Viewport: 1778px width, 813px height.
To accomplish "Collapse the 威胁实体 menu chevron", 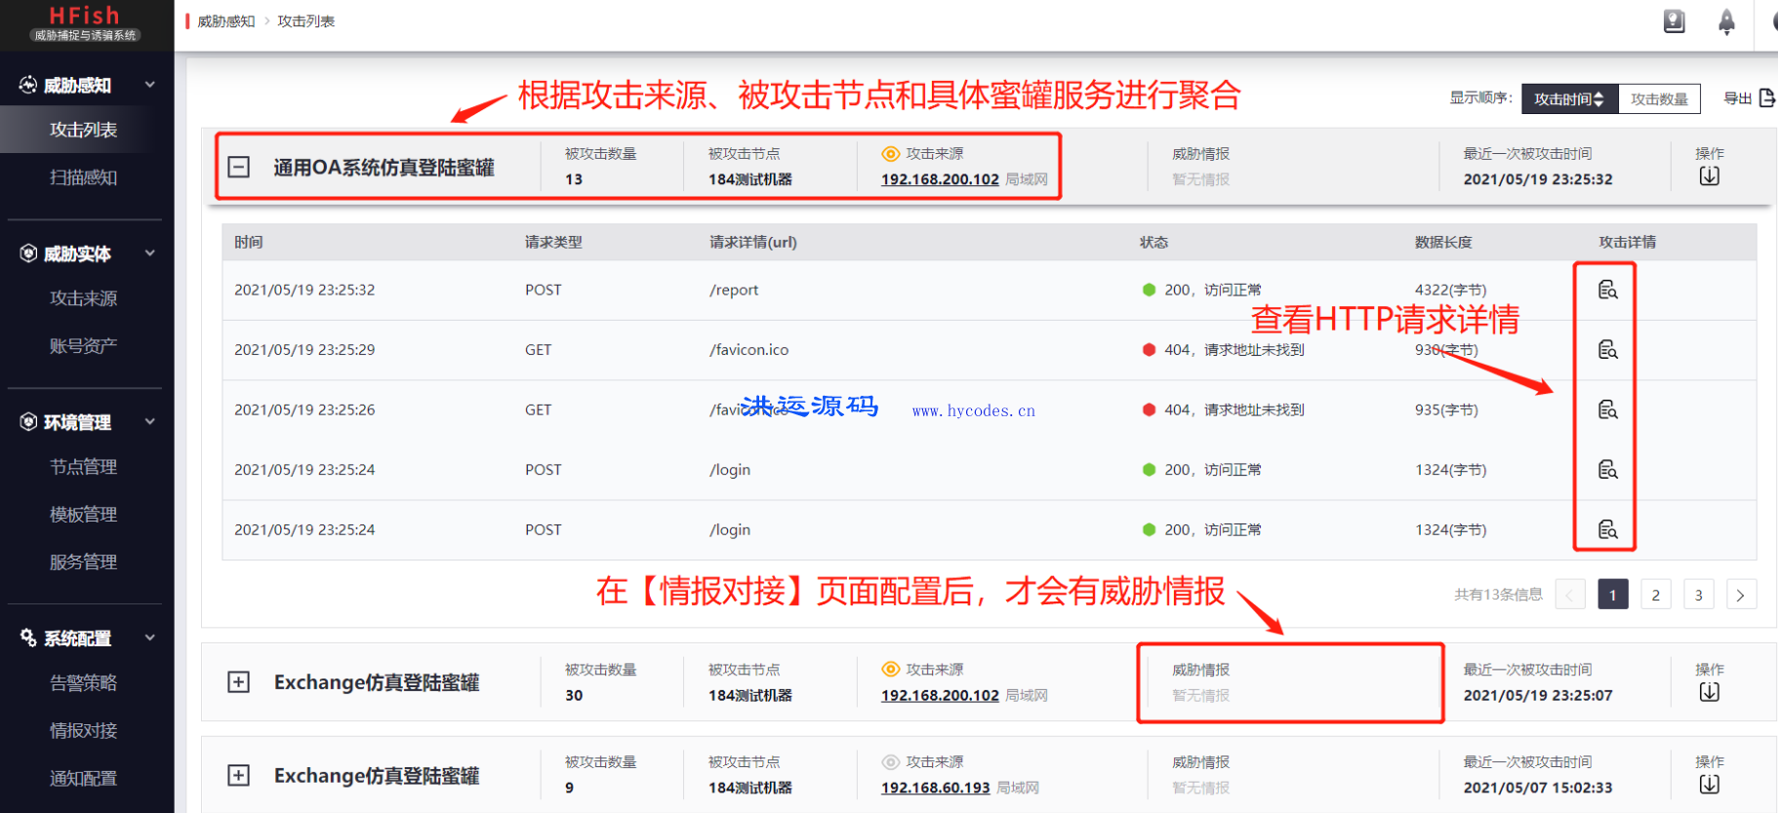I will (x=150, y=253).
